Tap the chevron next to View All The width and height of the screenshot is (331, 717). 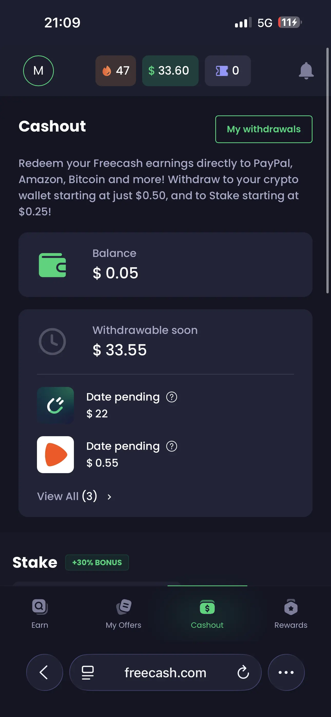(x=109, y=497)
